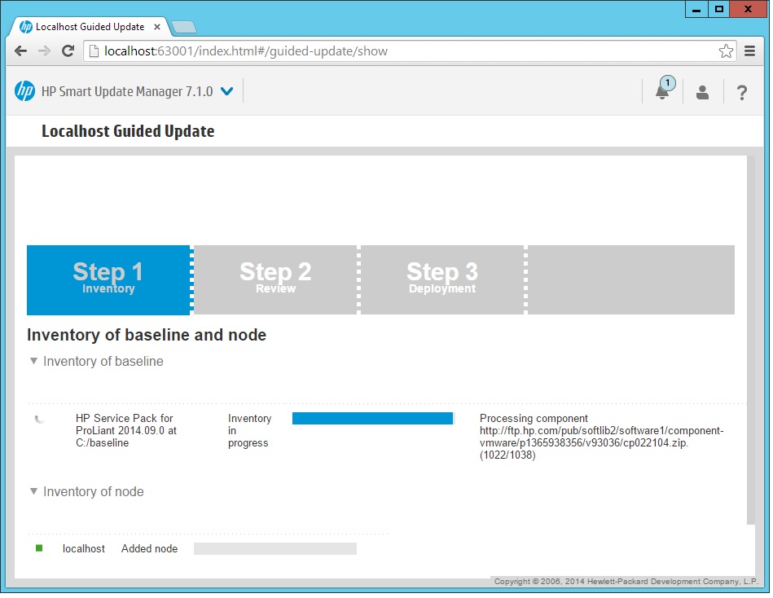Image resolution: width=773 pixels, height=598 pixels.
Task: Click HP Service Pack for ProLiant baseline
Action: [125, 430]
